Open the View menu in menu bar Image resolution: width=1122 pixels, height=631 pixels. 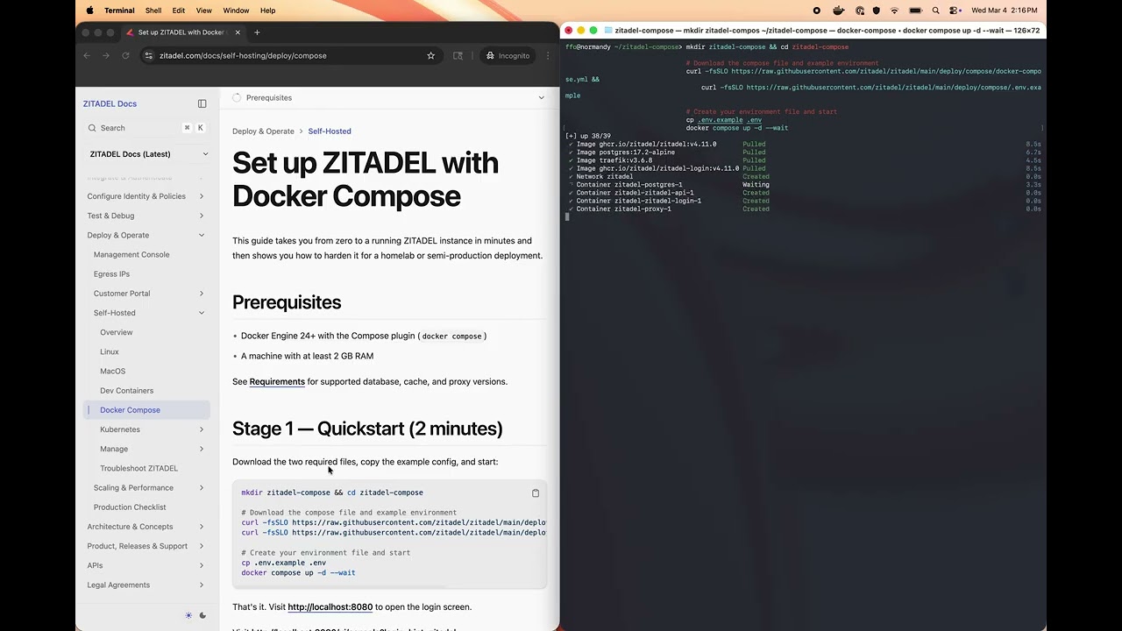[203, 11]
